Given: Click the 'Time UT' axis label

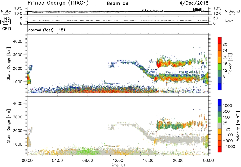Looking at the screenshot, I should pos(118,165).
